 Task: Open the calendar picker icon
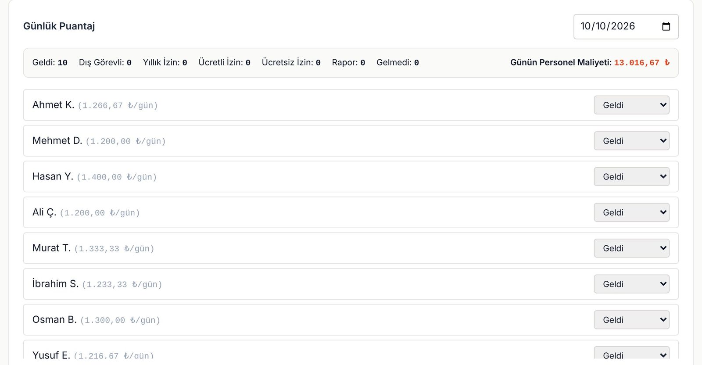[666, 26]
